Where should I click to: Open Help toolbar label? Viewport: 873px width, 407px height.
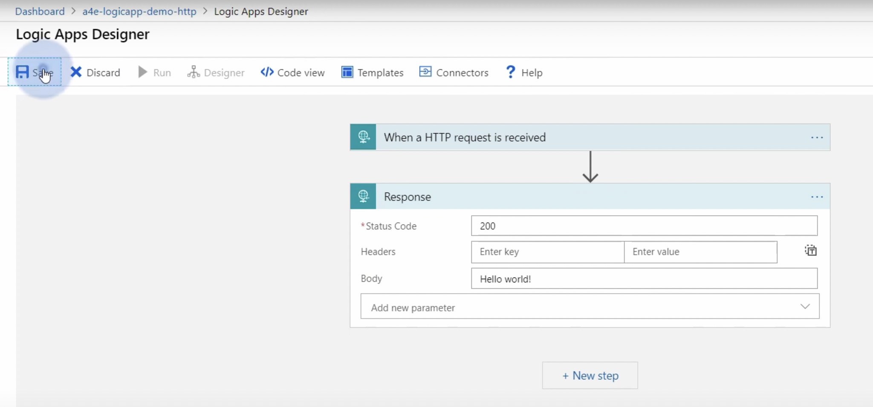click(532, 73)
